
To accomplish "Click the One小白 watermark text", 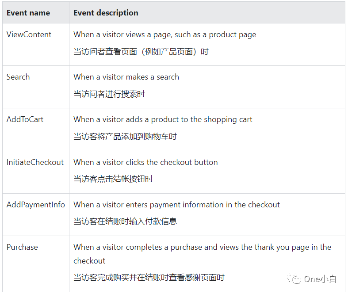I will [320, 279].
